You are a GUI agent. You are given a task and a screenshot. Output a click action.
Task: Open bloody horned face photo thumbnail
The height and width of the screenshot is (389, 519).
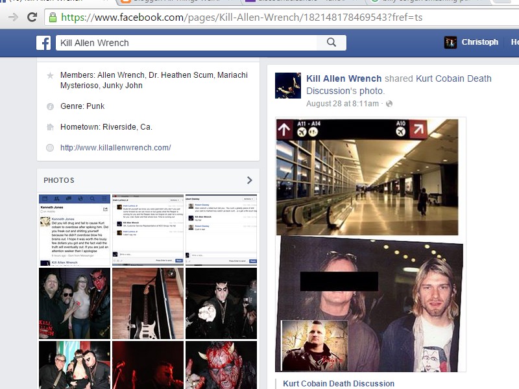221,365
